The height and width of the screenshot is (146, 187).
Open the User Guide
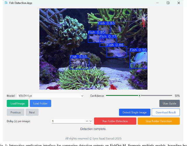169,103
